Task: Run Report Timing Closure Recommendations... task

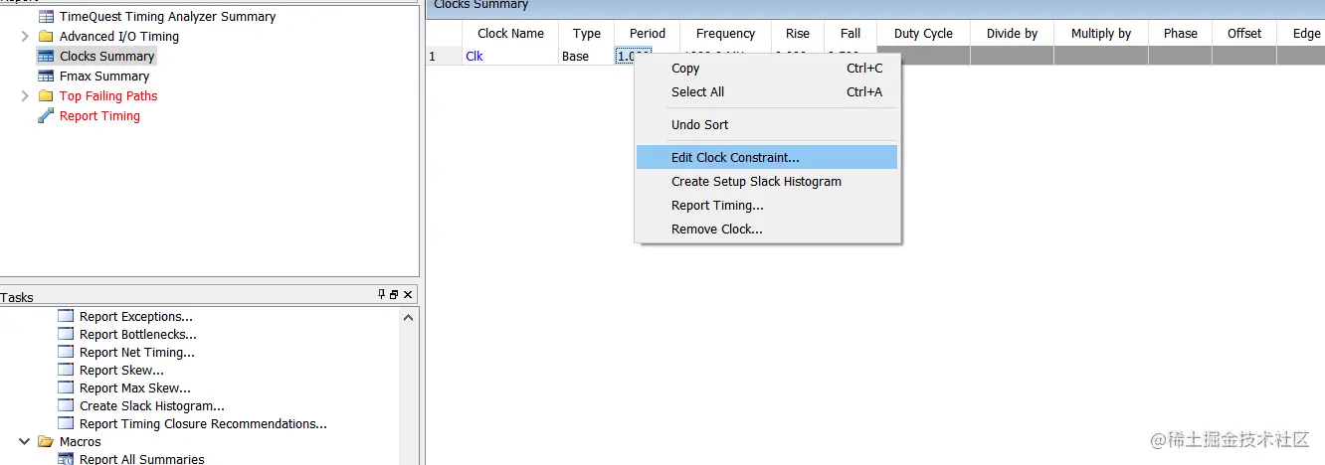Action: (x=204, y=424)
